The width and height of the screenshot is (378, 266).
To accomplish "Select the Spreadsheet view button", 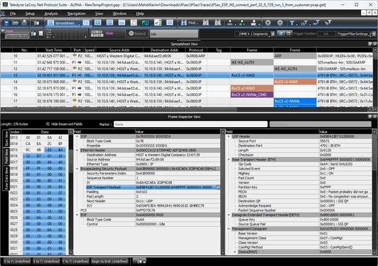I will tap(62, 23).
